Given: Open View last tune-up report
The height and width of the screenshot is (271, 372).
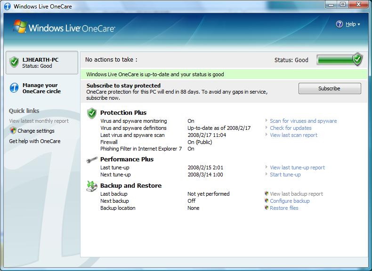Looking at the screenshot, I should point(297,167).
